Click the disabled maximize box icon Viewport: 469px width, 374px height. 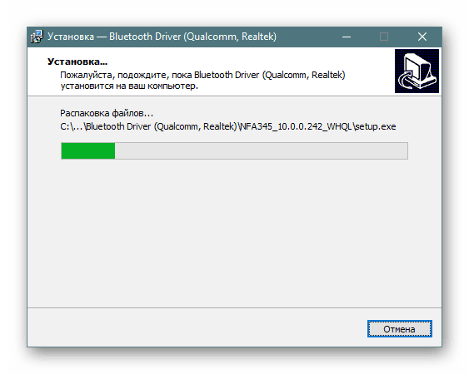tap(384, 37)
